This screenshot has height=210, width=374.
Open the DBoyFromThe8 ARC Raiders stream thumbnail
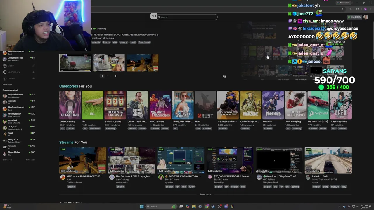[x=279, y=160]
